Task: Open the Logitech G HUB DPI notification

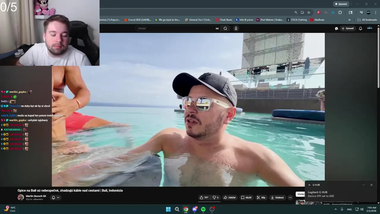Action: click(x=341, y=191)
